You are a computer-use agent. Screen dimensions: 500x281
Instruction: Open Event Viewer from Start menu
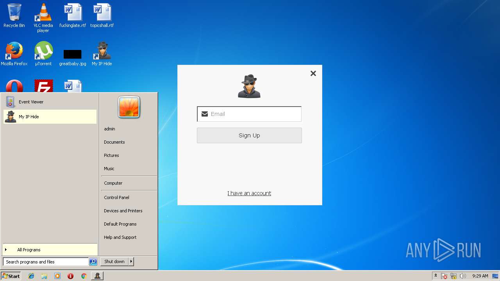coord(50,102)
